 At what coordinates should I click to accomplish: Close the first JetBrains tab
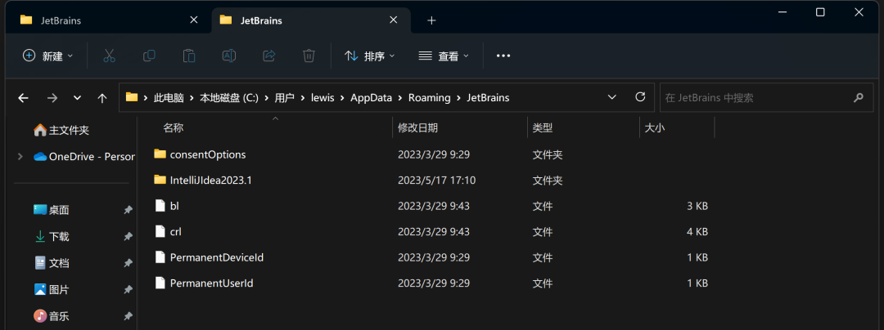click(193, 20)
